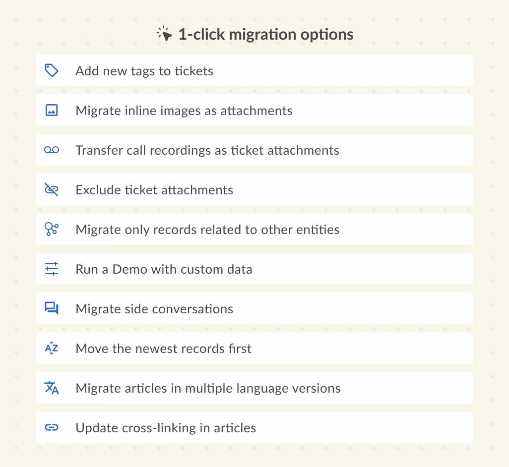Click the chain link icon for cross-linking
Screen dimensions: 509x467
coord(52,427)
